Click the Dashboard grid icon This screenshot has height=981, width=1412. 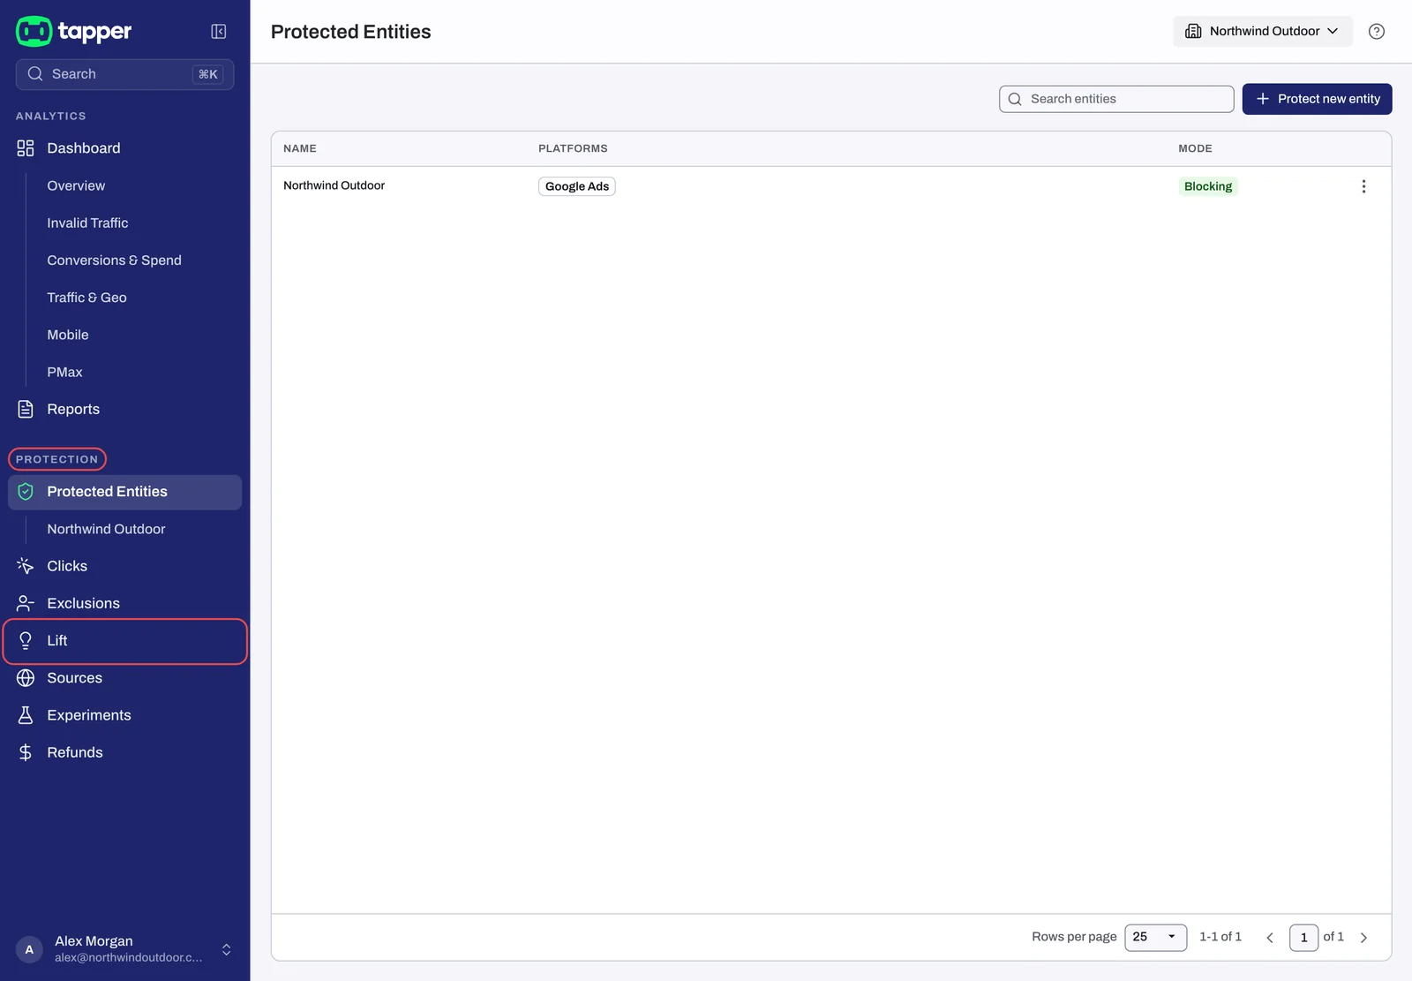(x=26, y=148)
